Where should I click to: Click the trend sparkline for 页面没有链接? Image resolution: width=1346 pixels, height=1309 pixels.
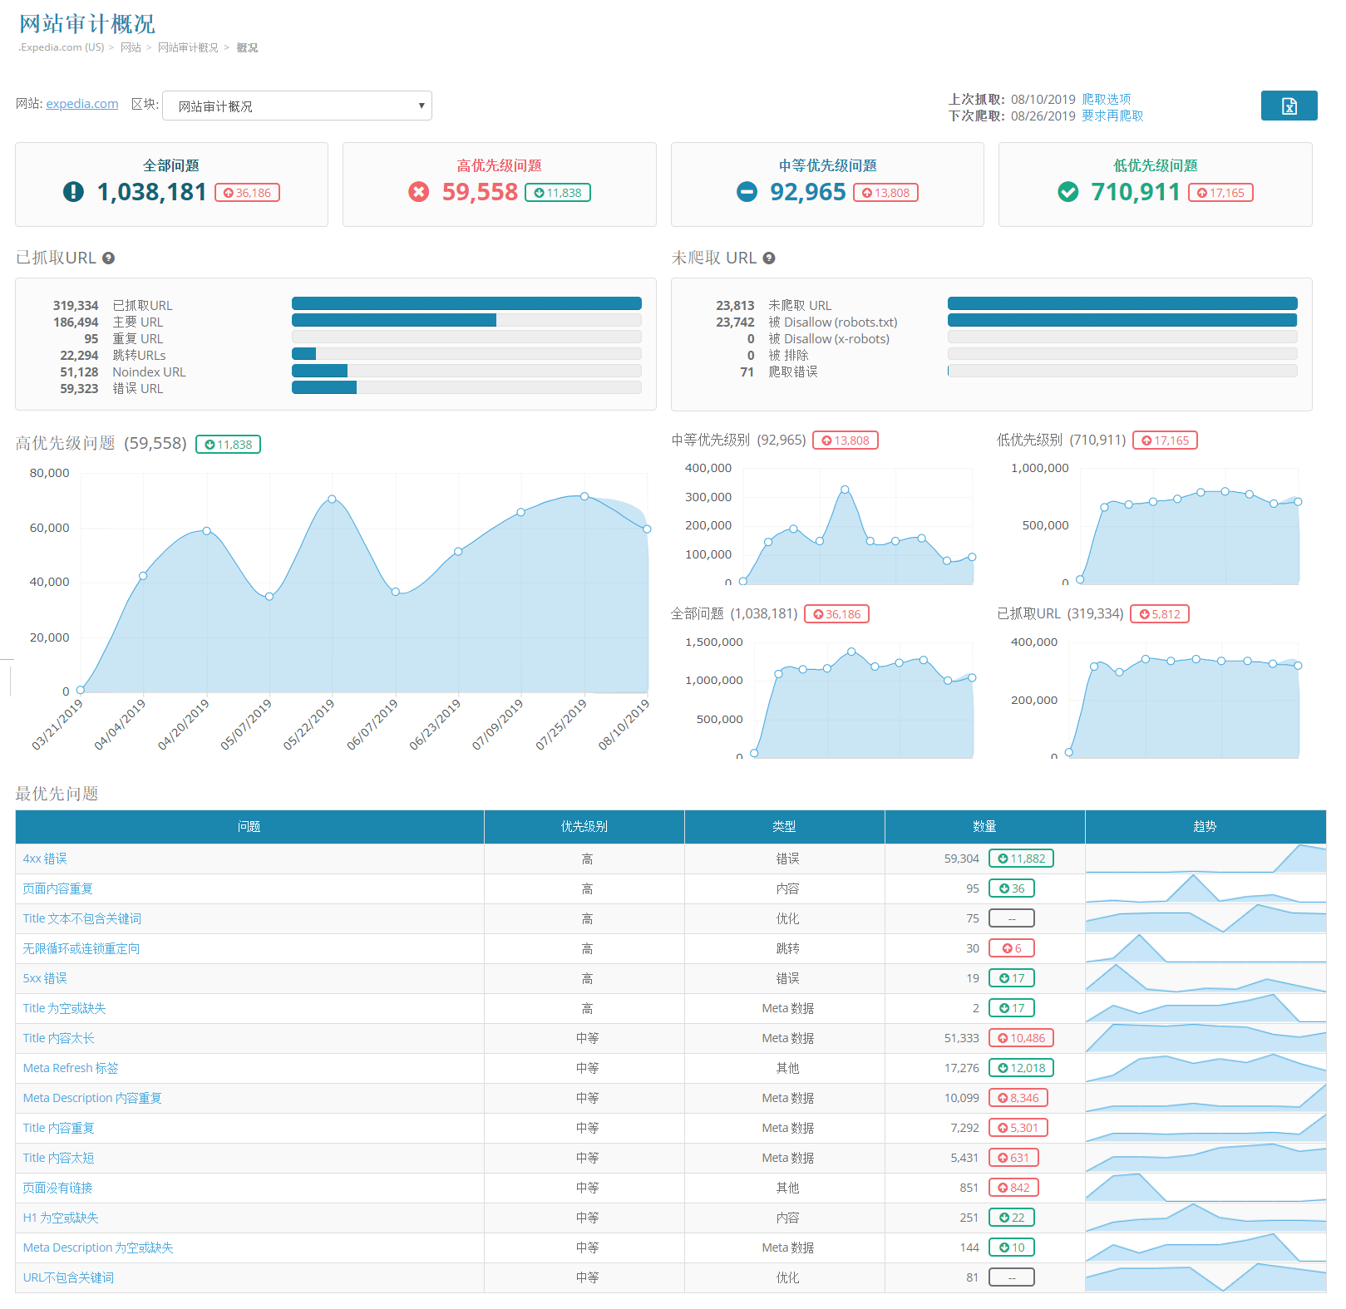pos(1205,1188)
